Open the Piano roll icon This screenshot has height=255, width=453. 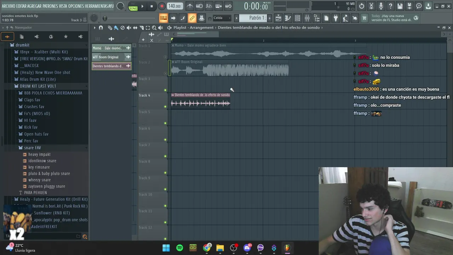[288, 18]
